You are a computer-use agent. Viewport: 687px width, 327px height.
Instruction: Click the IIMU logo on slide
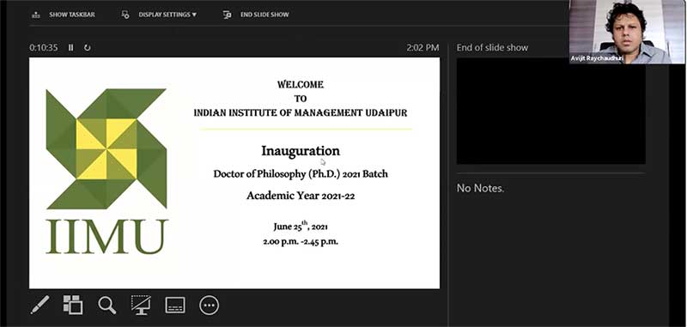tap(106, 171)
